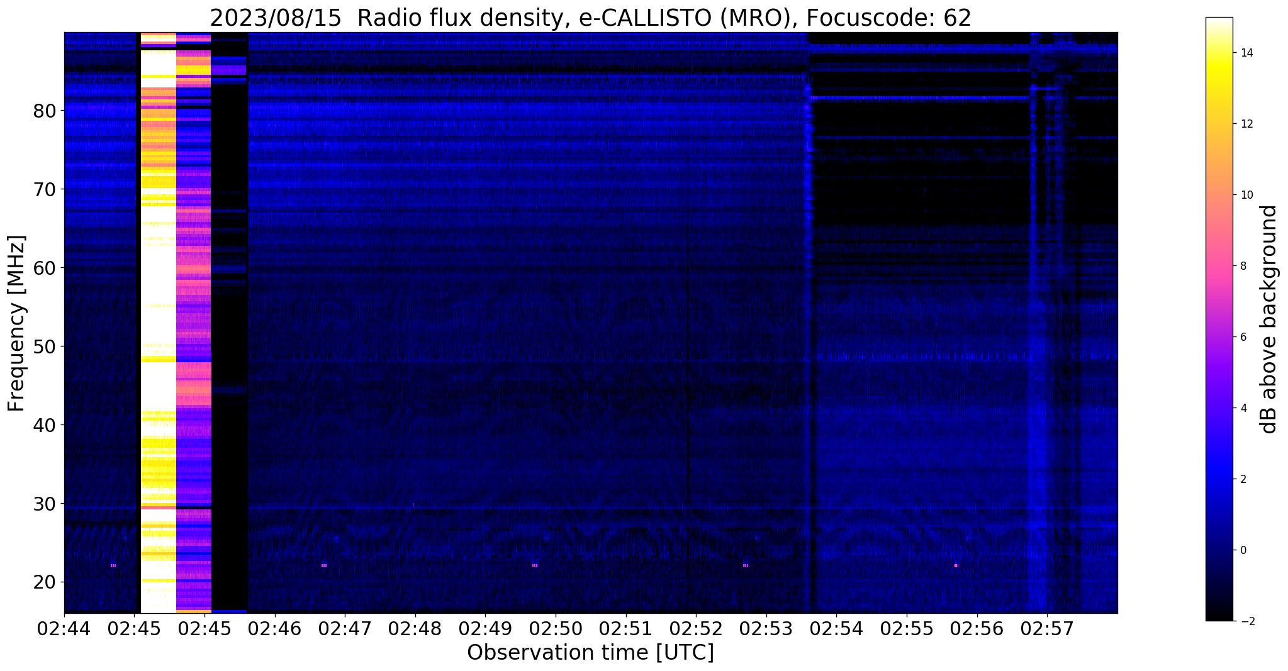
Task: Click the 02:53 time tick label
Action: [x=766, y=628]
